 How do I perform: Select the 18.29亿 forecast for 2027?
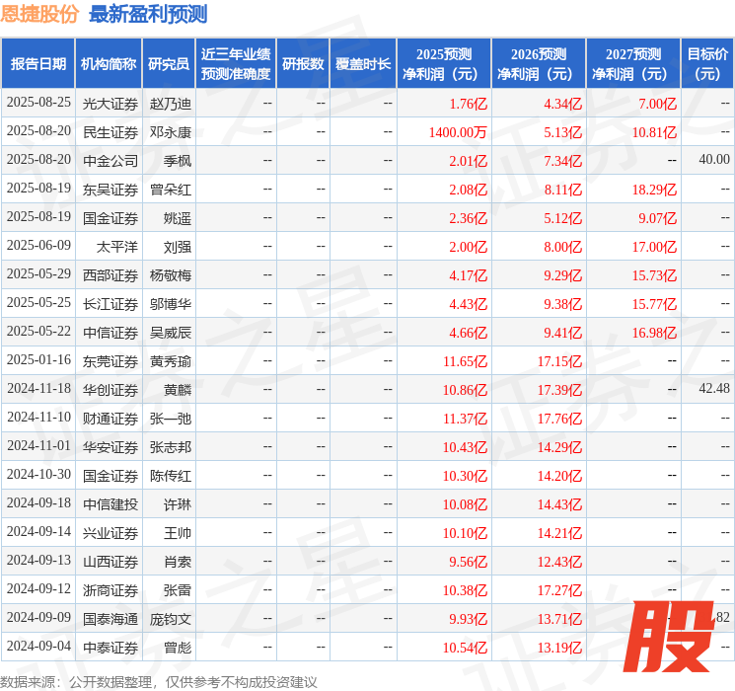point(654,189)
